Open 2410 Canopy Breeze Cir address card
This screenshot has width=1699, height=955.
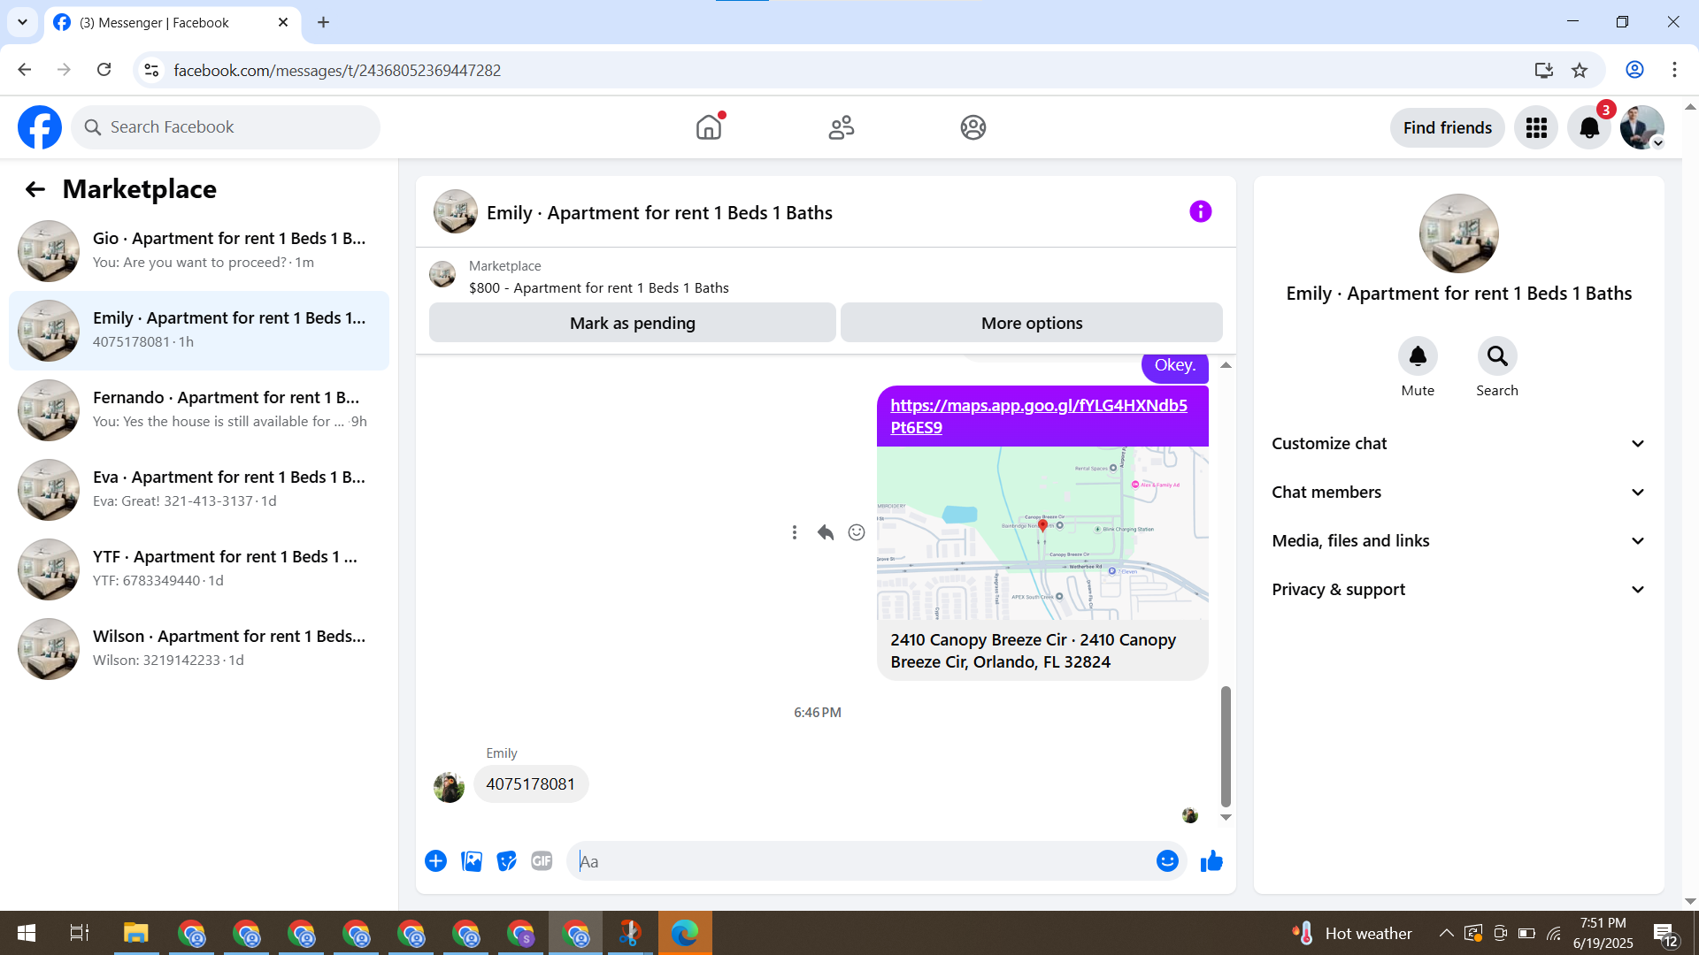pyautogui.click(x=1042, y=651)
